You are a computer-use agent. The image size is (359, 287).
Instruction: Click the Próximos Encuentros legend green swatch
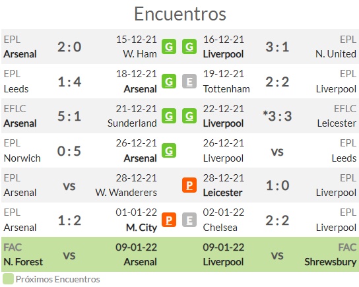click(x=8, y=279)
